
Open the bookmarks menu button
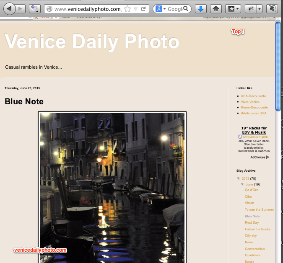click(x=233, y=9)
